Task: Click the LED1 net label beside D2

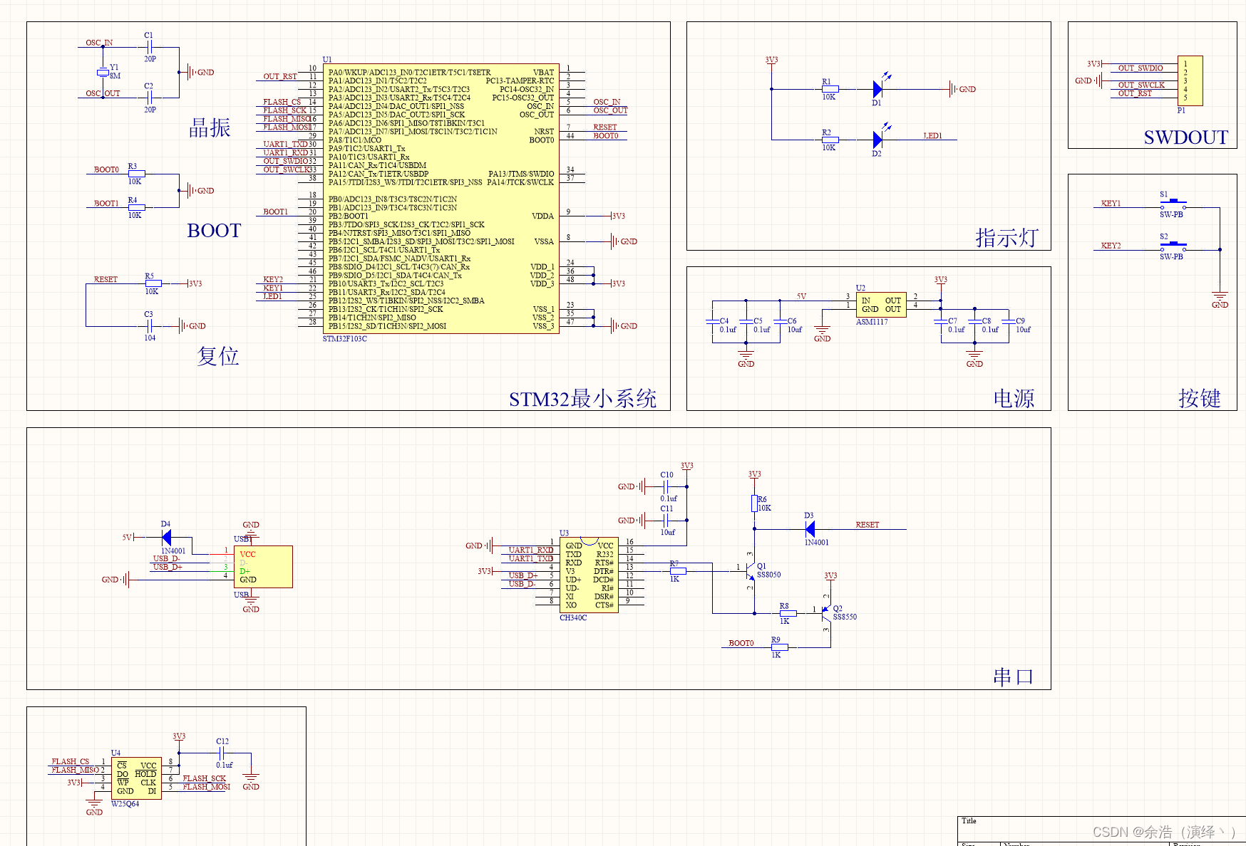Action: pos(932,135)
